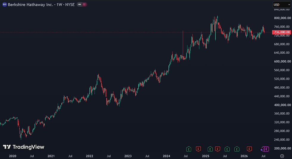Open red earnings marker for early 2026

(249, 149)
